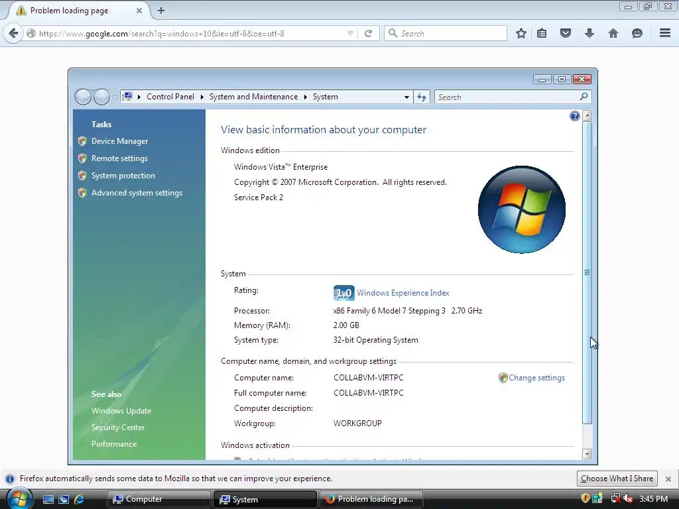Screen dimensions: 679x509
Task: Click Control Panel breadcrumb
Action: tap(170, 97)
